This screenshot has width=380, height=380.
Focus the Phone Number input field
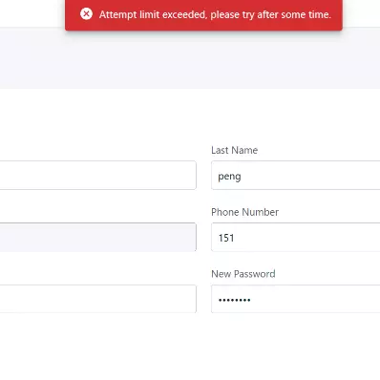pos(295,237)
